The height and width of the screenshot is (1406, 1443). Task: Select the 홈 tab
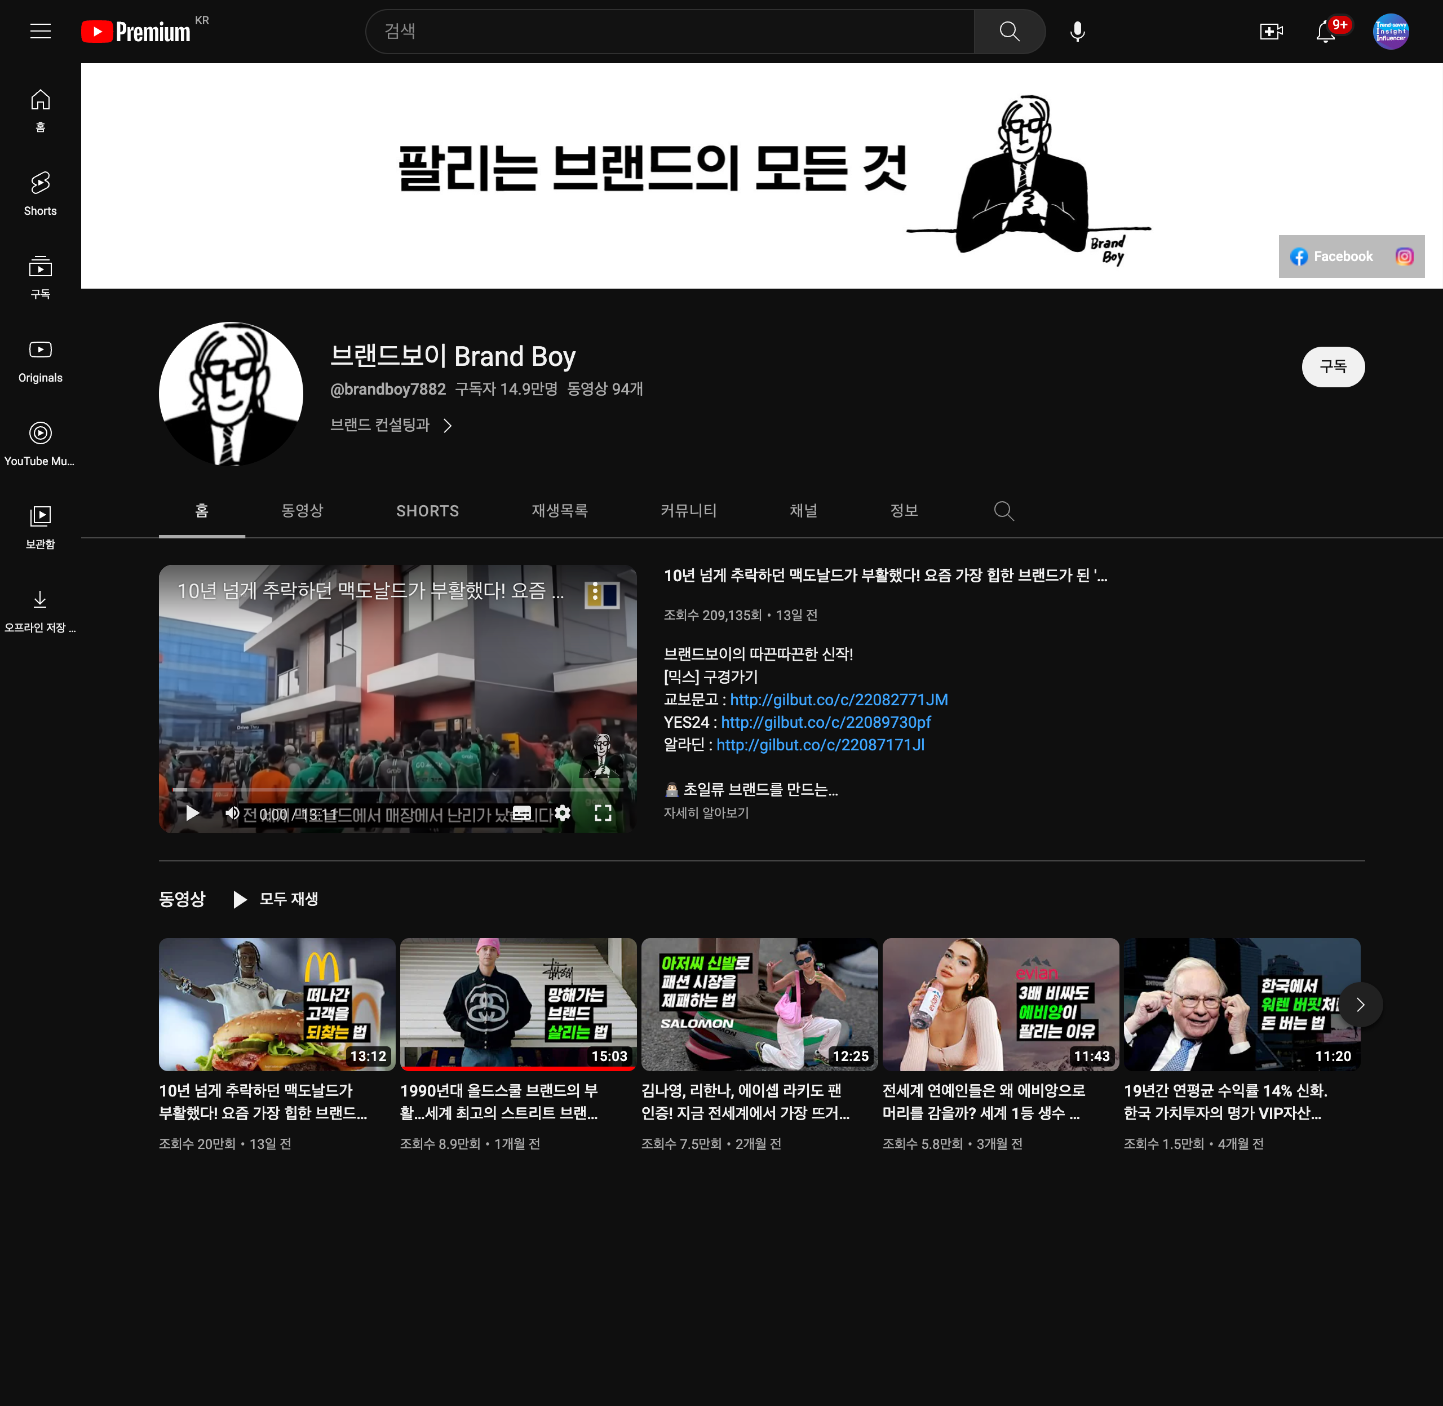pyautogui.click(x=202, y=511)
